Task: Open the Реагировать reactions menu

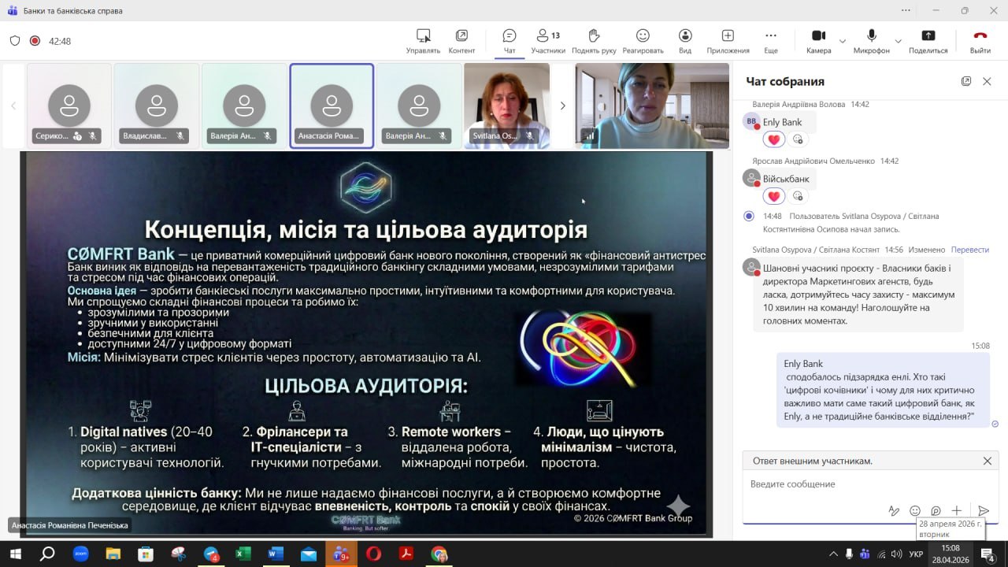Action: pyautogui.click(x=643, y=41)
